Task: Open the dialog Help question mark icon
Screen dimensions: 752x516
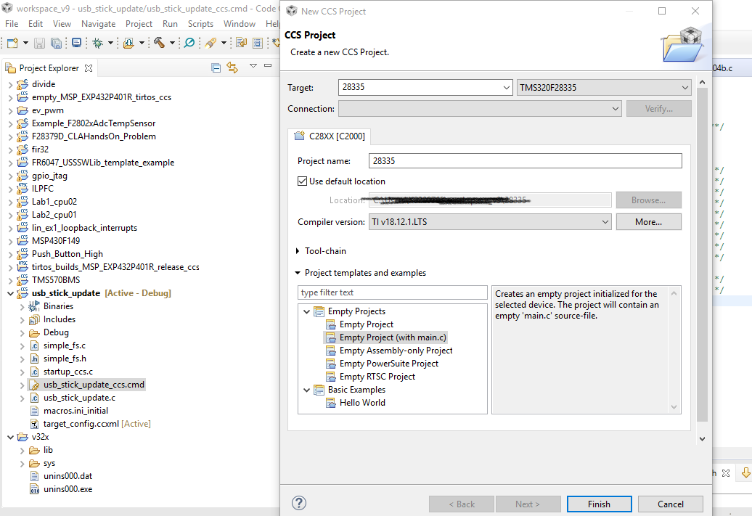Action: click(x=299, y=503)
